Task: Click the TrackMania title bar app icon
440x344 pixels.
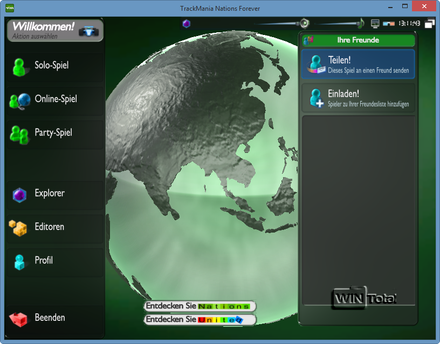Action: point(10,8)
